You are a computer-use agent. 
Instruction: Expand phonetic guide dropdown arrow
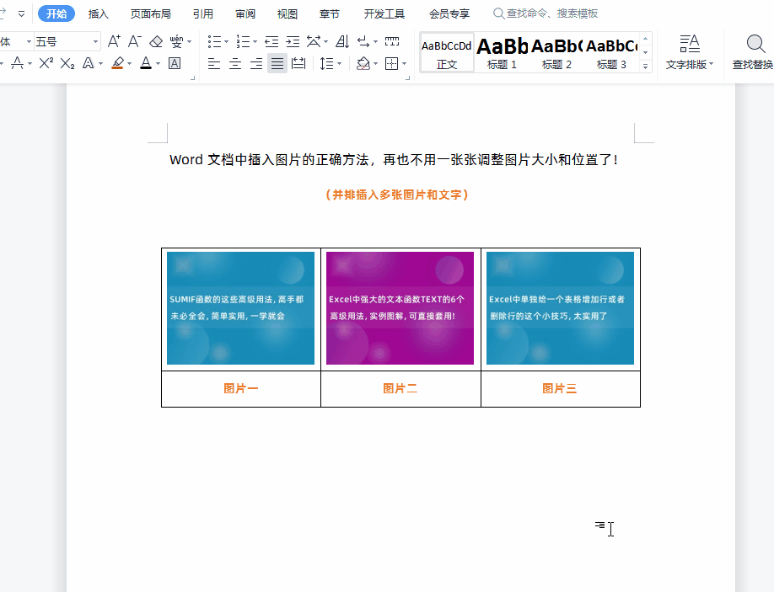point(189,41)
